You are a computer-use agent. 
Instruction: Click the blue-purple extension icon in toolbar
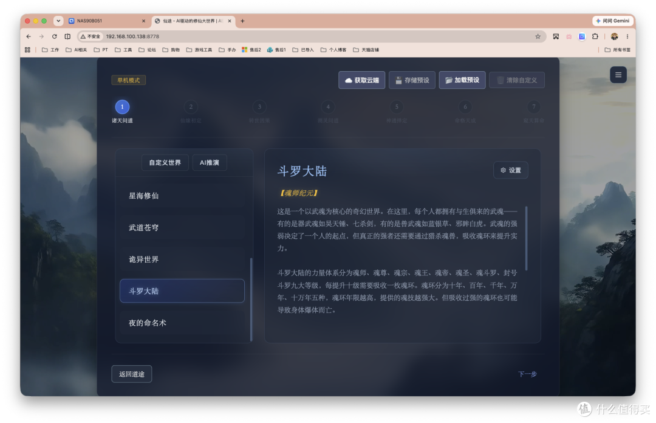click(x=582, y=36)
